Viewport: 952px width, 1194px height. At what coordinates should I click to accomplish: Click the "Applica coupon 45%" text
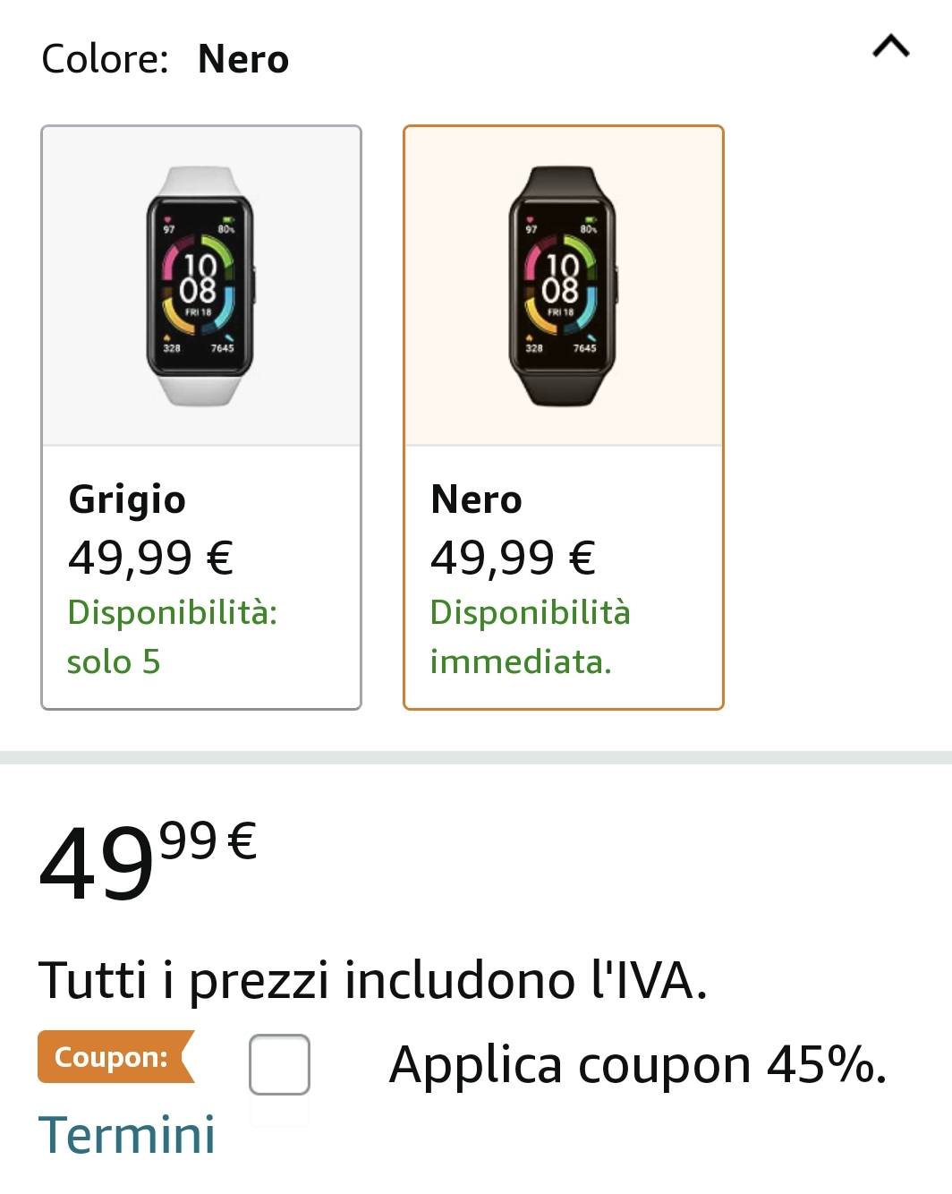[637, 1065]
